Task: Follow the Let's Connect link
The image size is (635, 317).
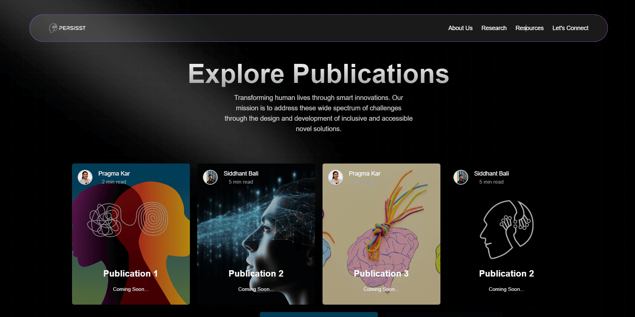Action: [570, 28]
